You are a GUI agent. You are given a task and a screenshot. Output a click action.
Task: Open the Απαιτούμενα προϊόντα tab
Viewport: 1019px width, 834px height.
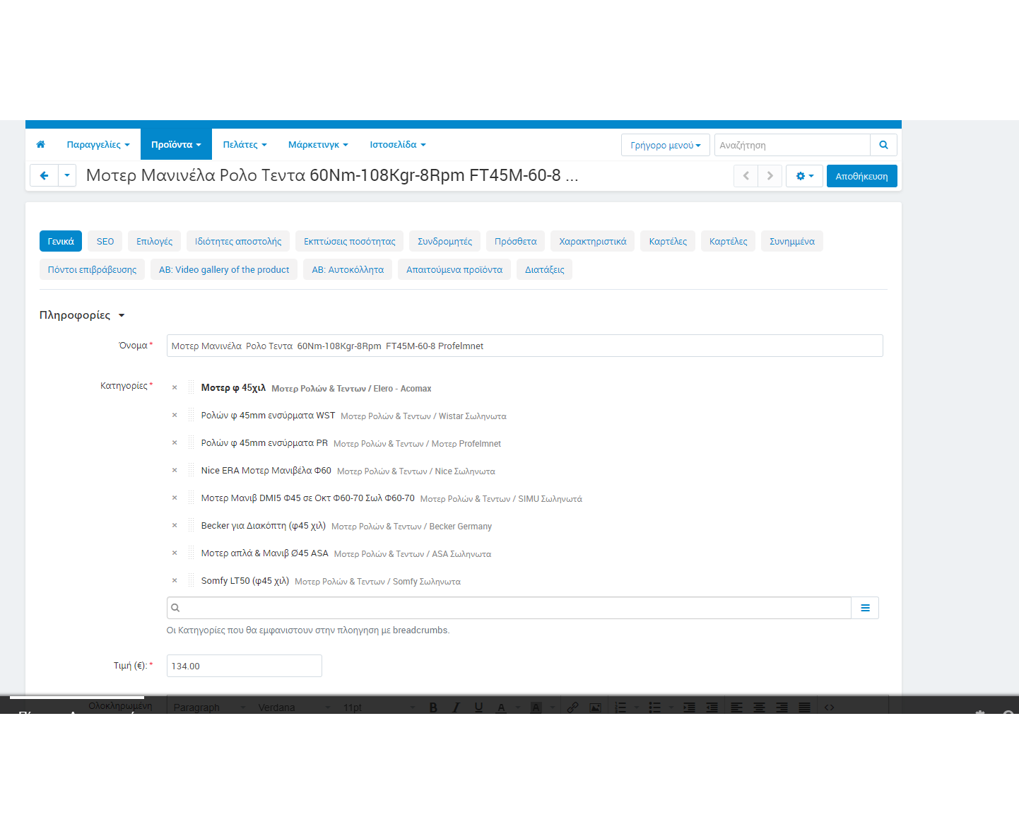point(454,269)
